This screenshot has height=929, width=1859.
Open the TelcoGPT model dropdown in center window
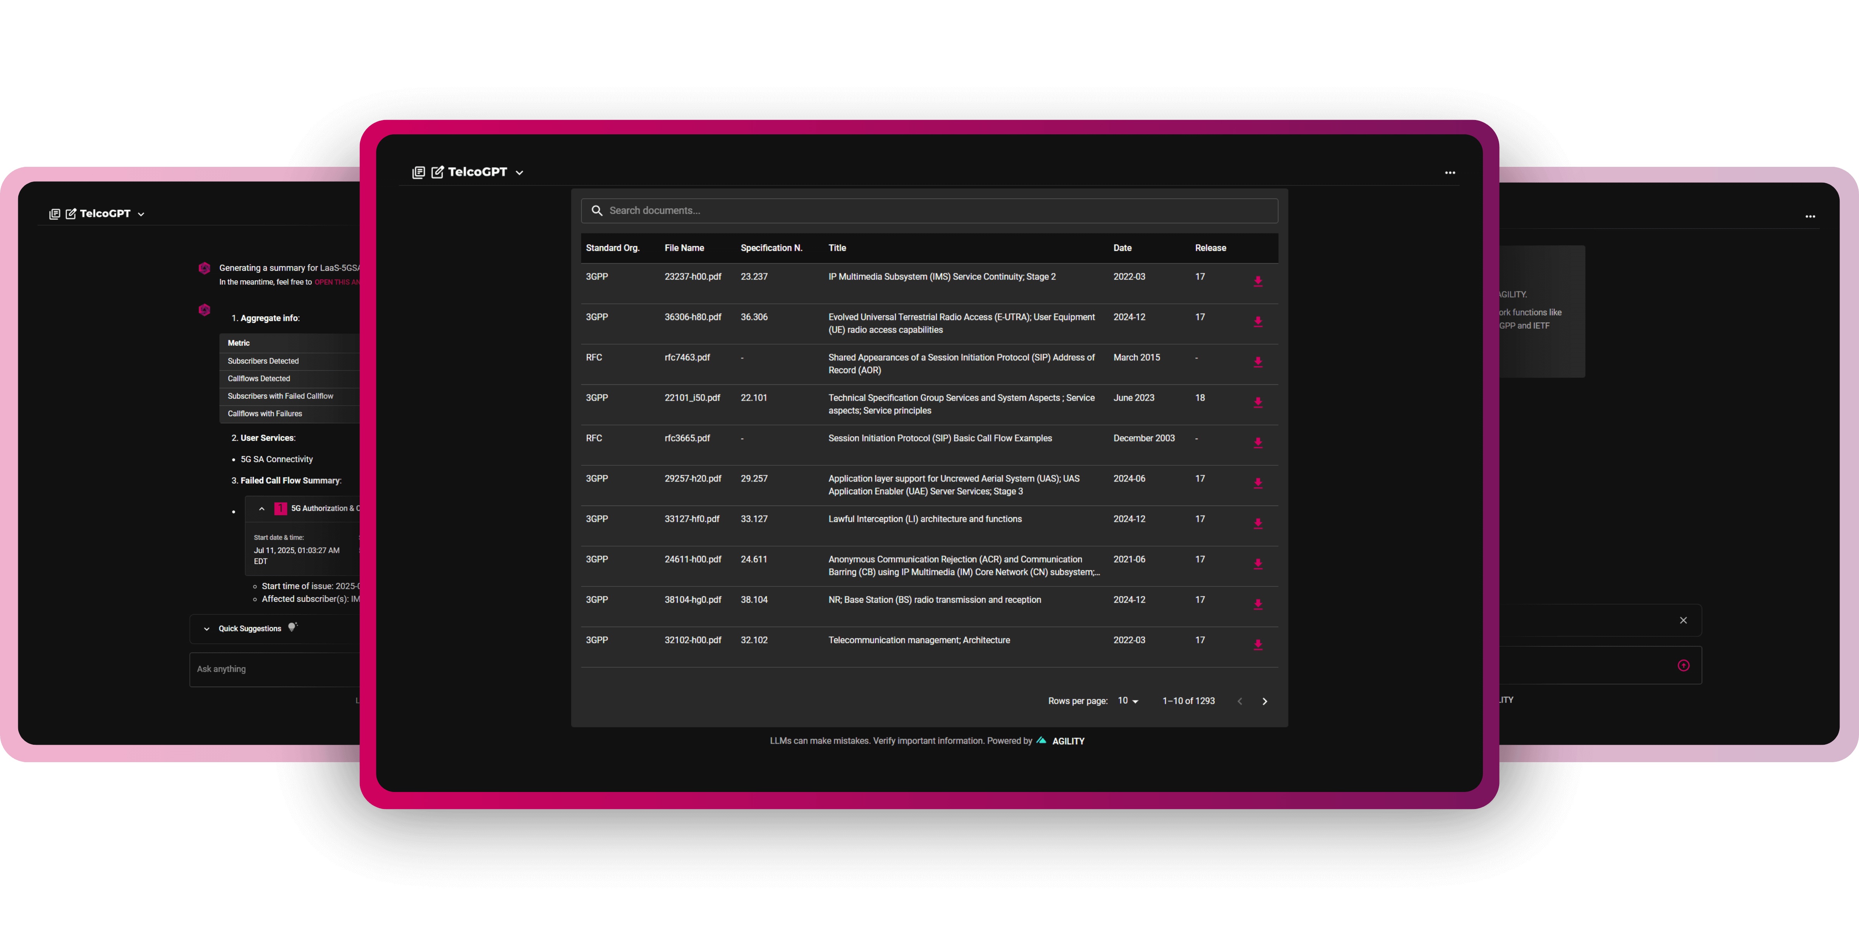coord(486,172)
